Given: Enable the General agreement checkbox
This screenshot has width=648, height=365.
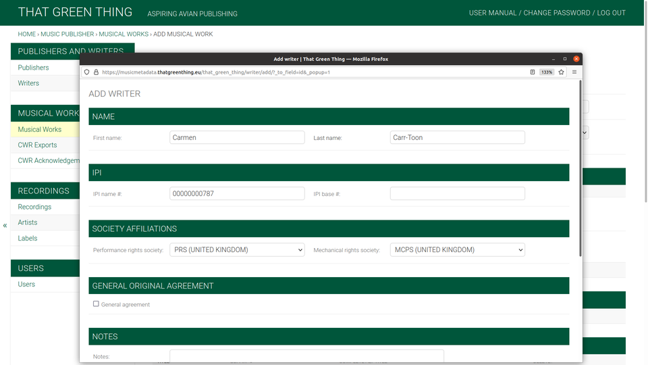Looking at the screenshot, I should click(x=96, y=304).
